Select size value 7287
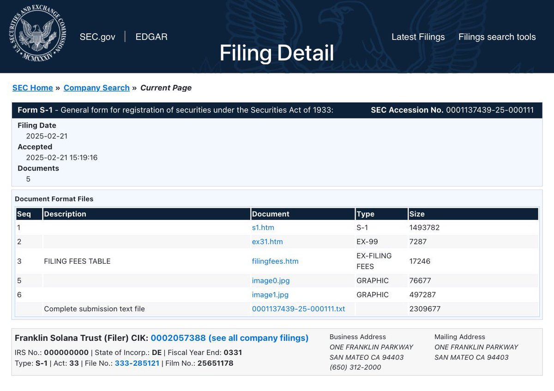Viewport: 554px width, 391px height. pyautogui.click(x=418, y=242)
